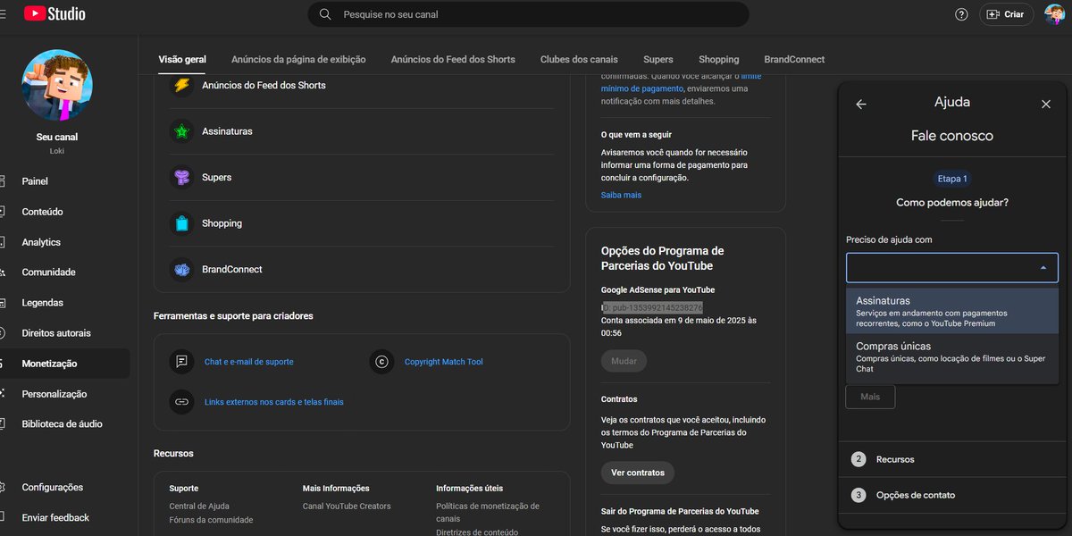1072x536 pixels.
Task: Select Monetização in the sidebar
Action: tap(64, 364)
